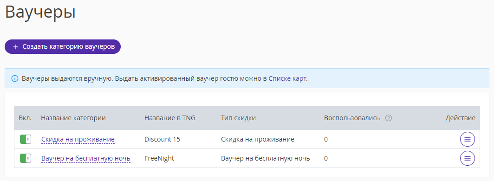Click the usage count 0 in Discount 15 row
This screenshot has width=494, height=181.
326,139
